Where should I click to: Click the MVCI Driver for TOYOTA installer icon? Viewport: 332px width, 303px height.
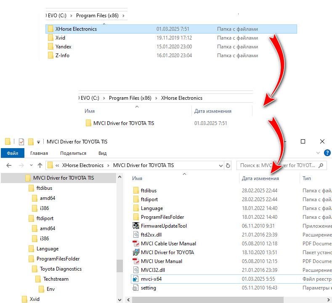point(136,252)
